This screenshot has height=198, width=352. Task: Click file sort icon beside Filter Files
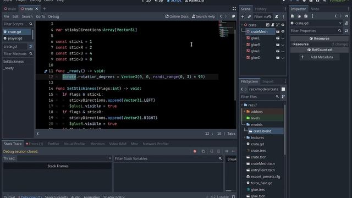pos(283,97)
